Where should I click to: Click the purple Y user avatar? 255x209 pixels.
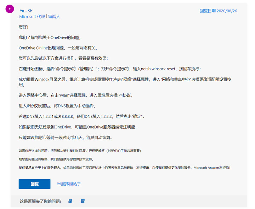[x=10, y=9]
